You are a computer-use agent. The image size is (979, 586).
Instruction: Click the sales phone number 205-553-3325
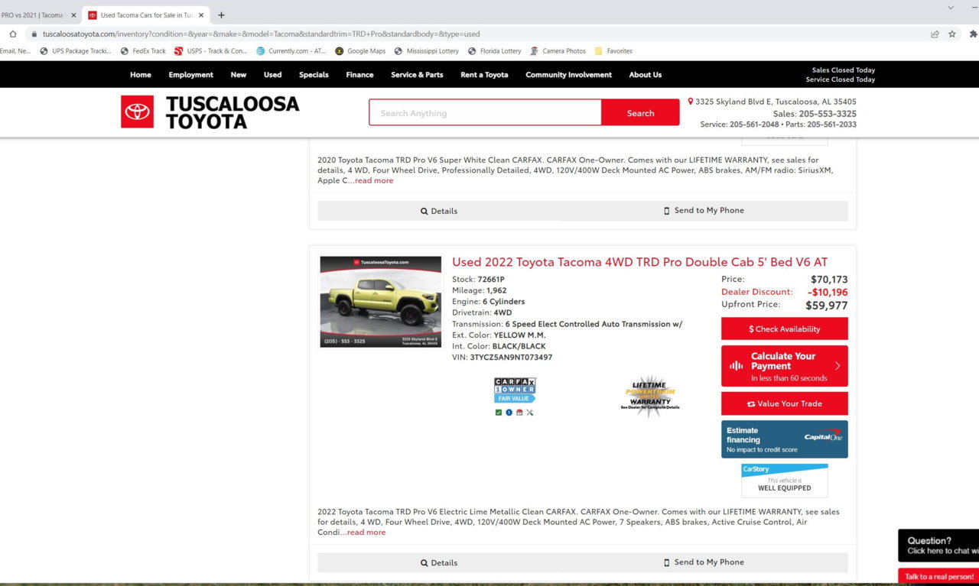[x=828, y=113]
